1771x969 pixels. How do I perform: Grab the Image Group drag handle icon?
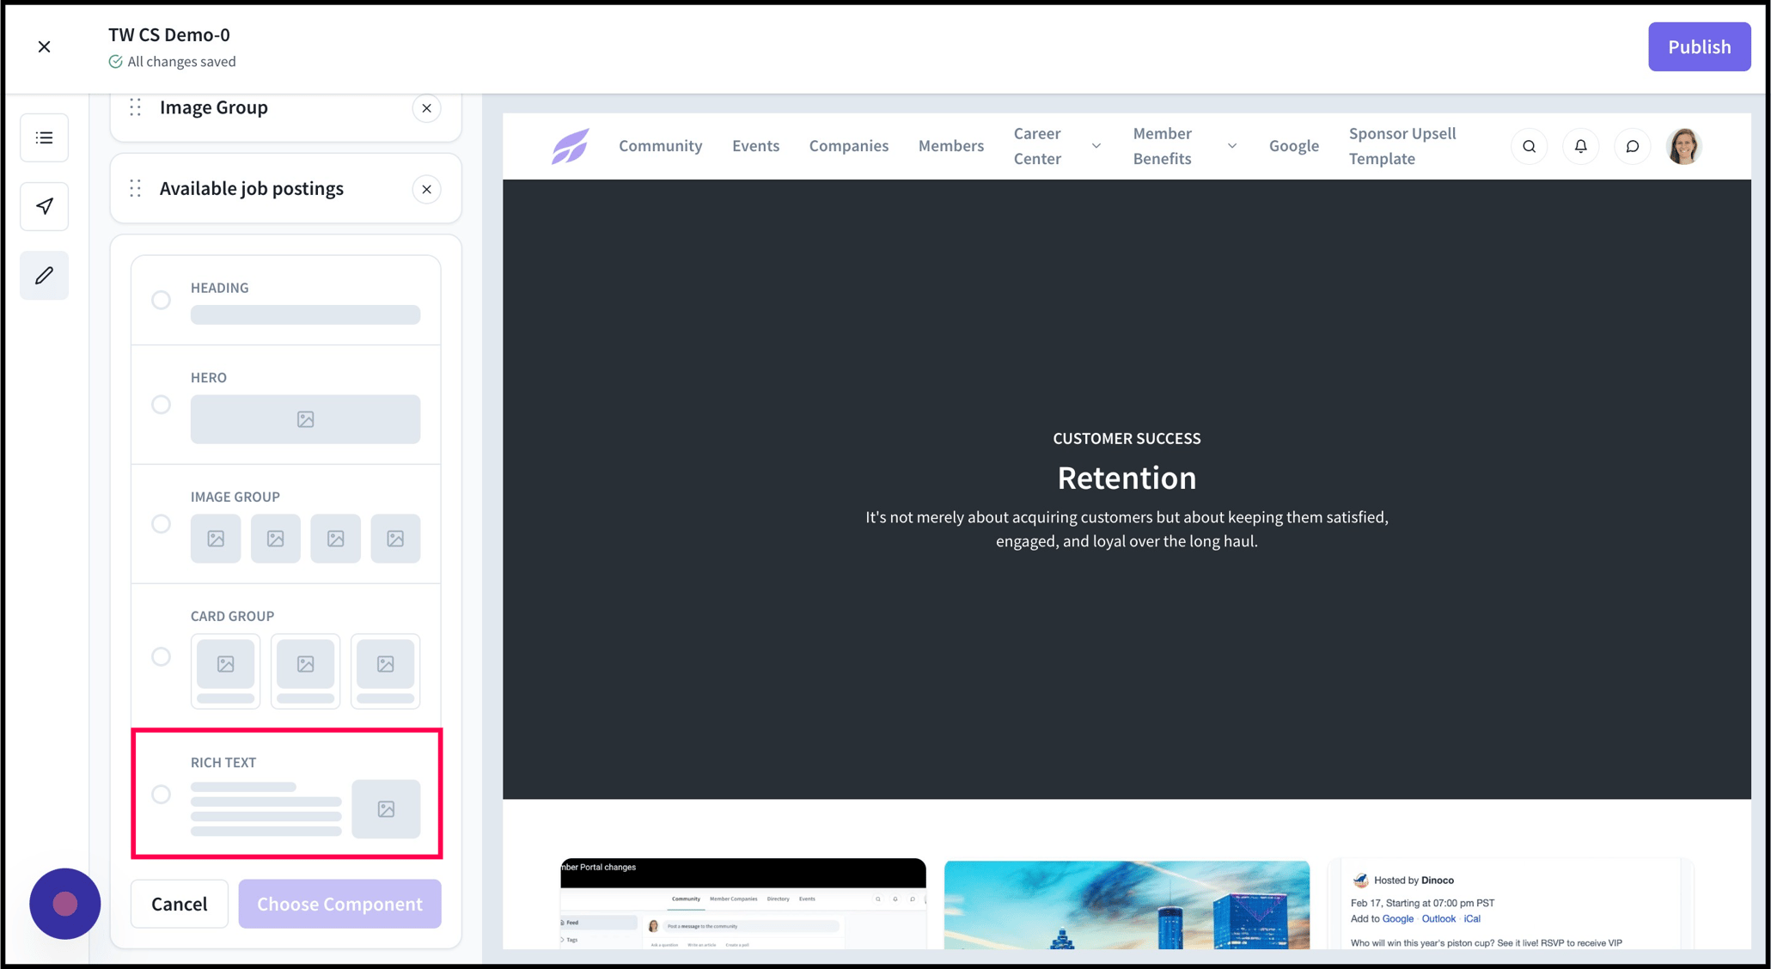click(x=136, y=107)
